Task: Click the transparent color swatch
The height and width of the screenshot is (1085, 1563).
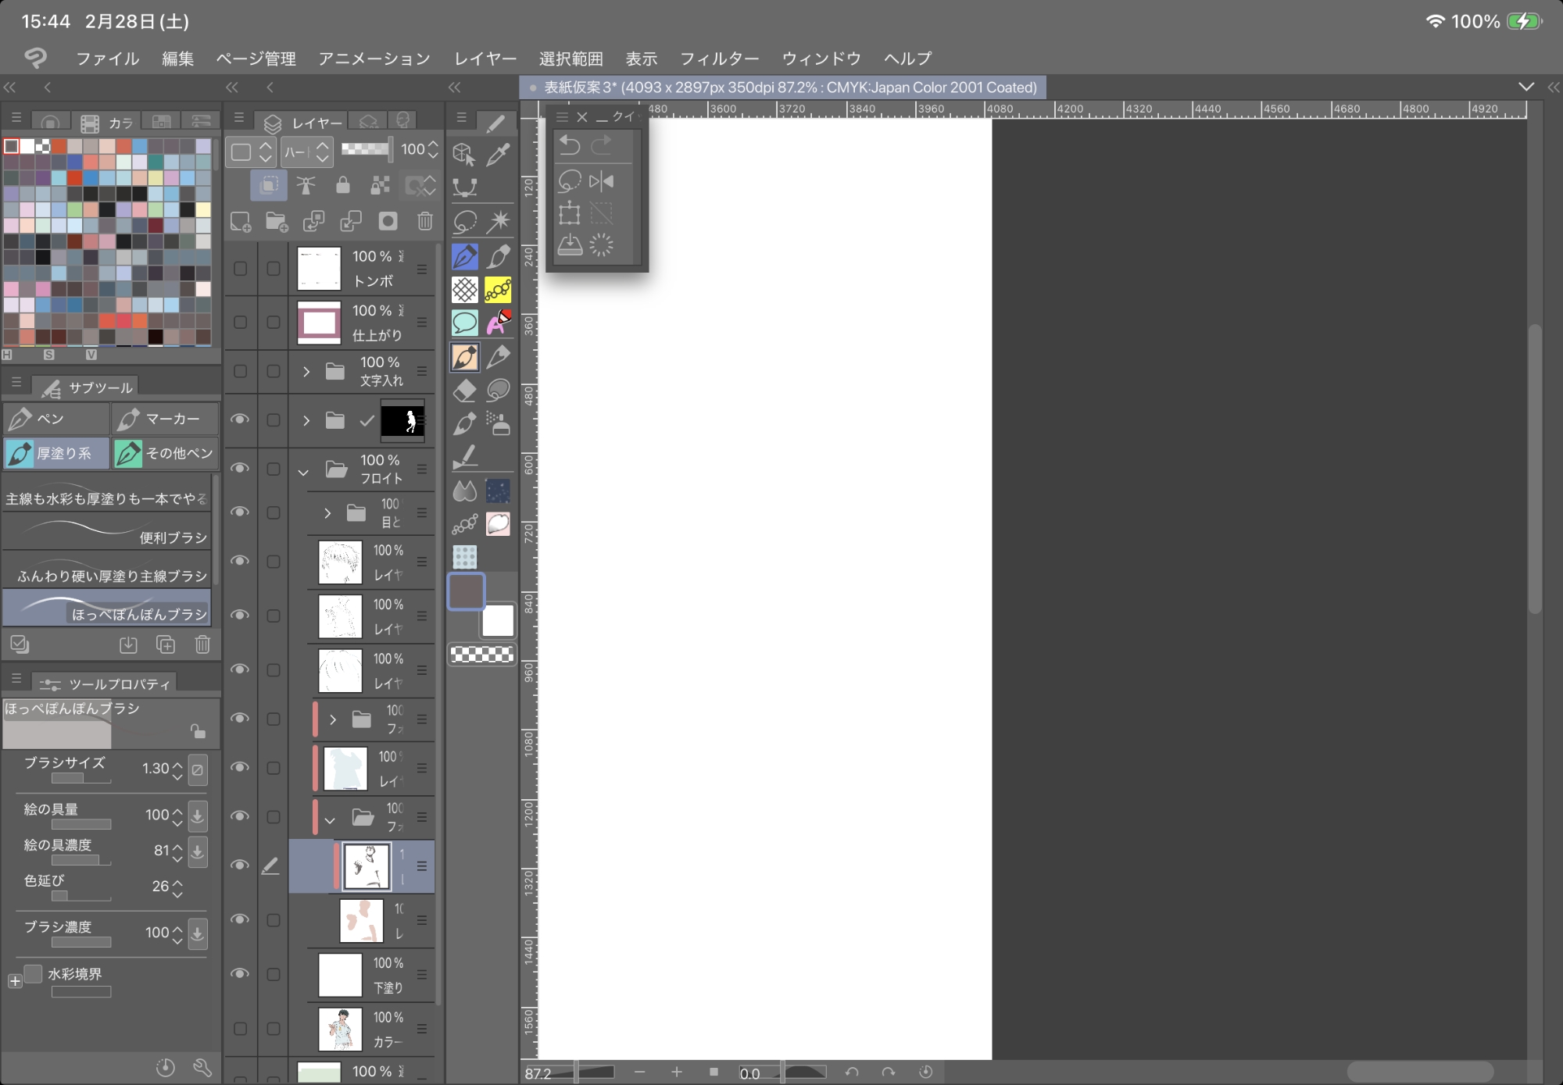Action: click(x=482, y=655)
